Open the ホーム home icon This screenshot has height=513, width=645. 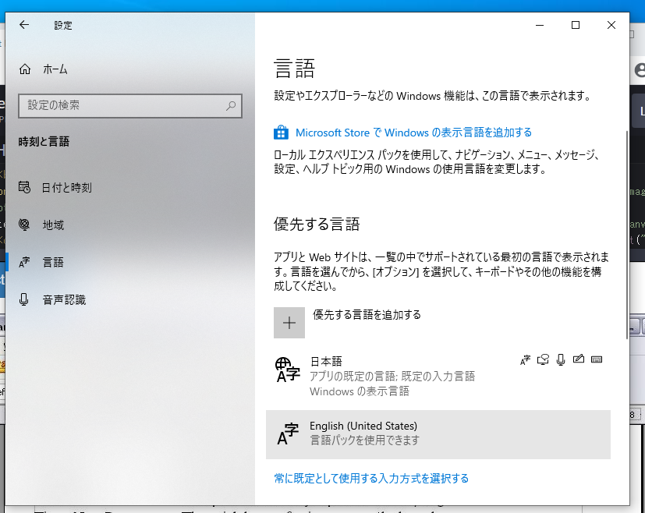point(26,69)
